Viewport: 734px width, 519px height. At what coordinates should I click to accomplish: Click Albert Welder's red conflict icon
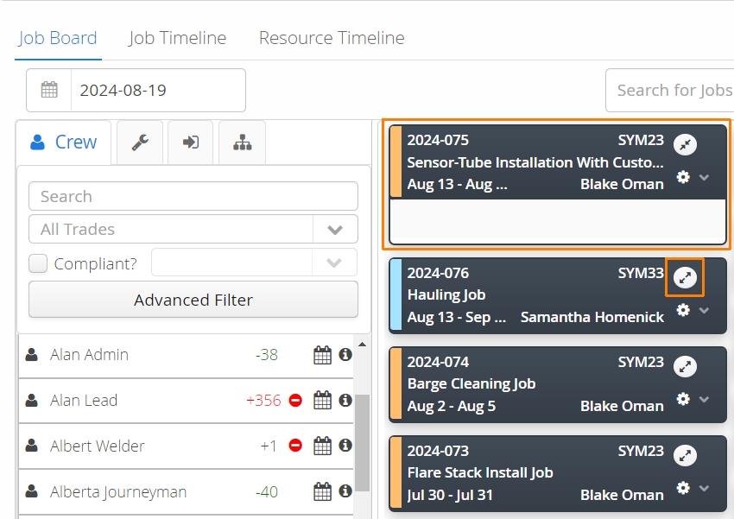pos(295,446)
